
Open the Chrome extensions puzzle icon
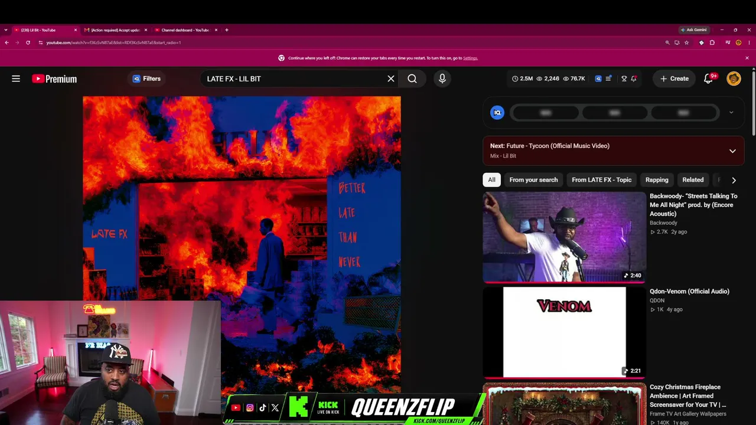pyautogui.click(x=712, y=42)
